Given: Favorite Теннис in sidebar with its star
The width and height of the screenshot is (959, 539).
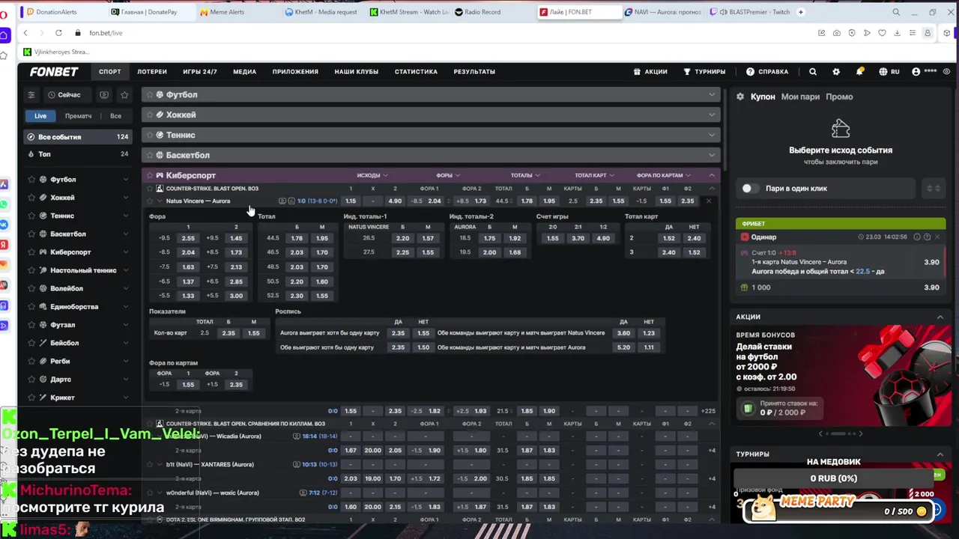Looking at the screenshot, I should (31, 216).
